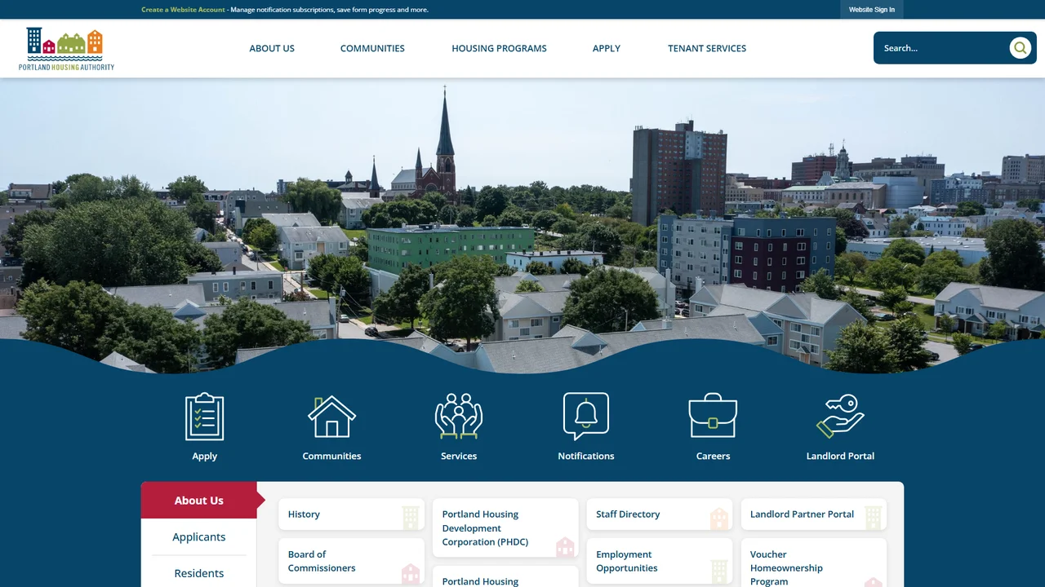Open the Communities navigation menu
The width and height of the screenshot is (1045, 587).
[x=372, y=48]
